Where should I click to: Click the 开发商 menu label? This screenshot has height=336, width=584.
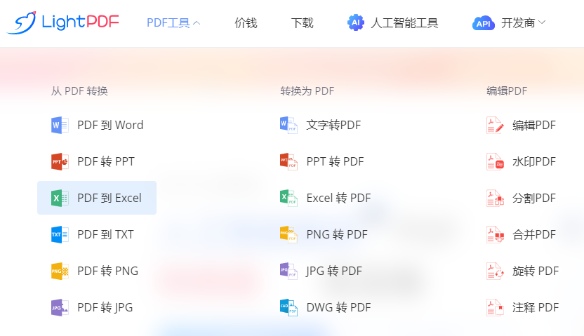[x=518, y=22]
